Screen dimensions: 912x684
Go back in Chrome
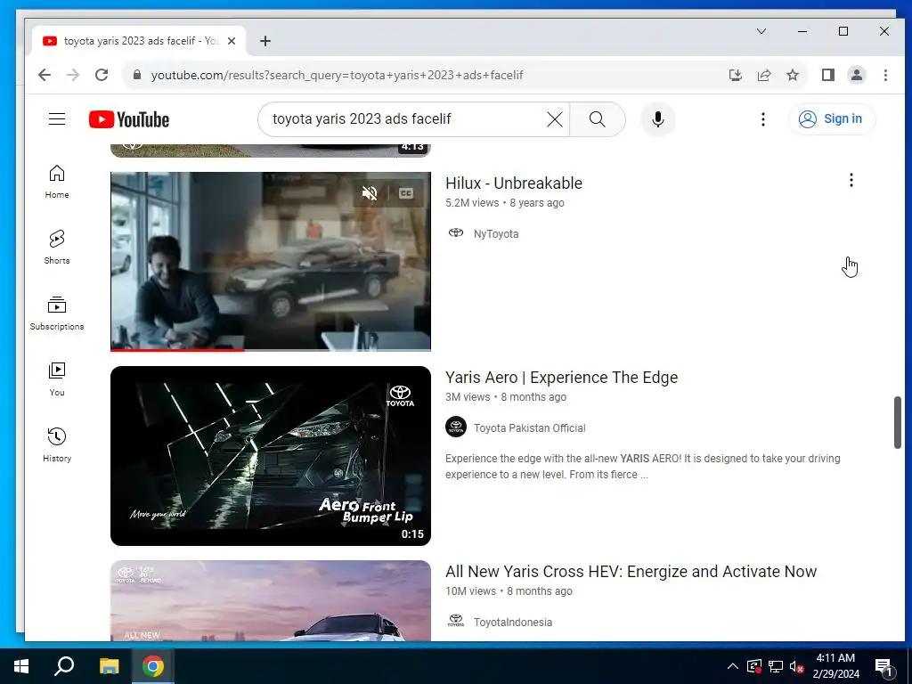(x=45, y=75)
